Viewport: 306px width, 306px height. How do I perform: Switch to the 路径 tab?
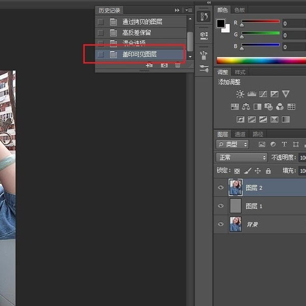[x=258, y=134]
